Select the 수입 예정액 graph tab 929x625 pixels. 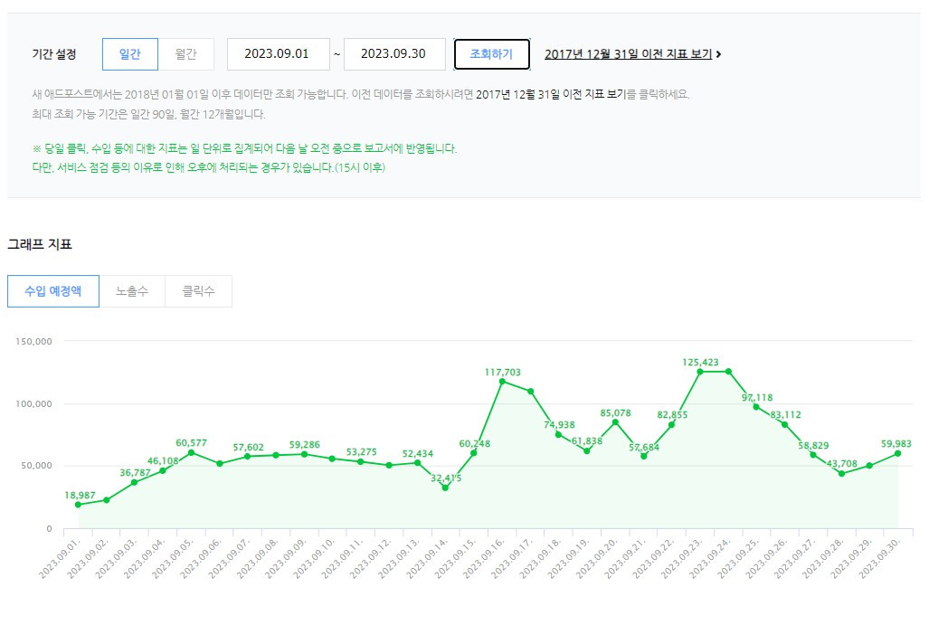[52, 290]
